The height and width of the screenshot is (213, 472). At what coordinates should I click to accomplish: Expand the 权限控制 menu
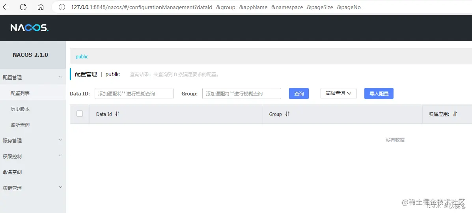click(x=33, y=156)
